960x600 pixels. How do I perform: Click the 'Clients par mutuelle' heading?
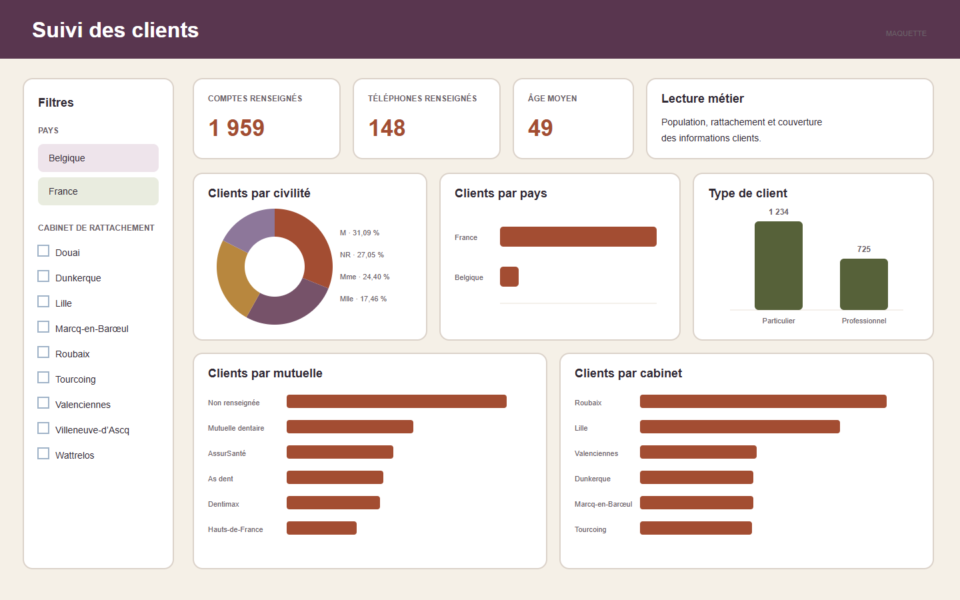point(265,373)
